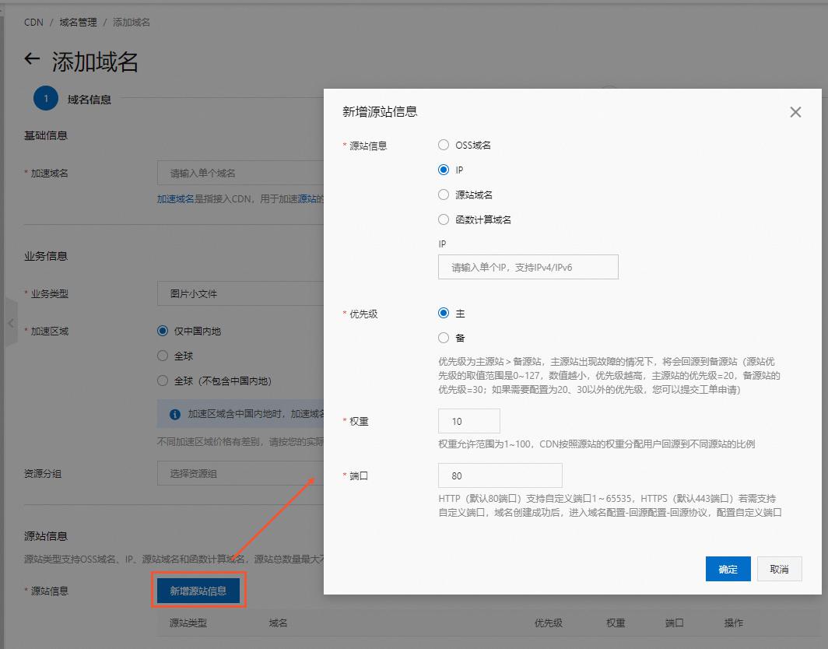The height and width of the screenshot is (649, 828).
Task: Select 函数计算域名 origin type
Action: (x=443, y=219)
